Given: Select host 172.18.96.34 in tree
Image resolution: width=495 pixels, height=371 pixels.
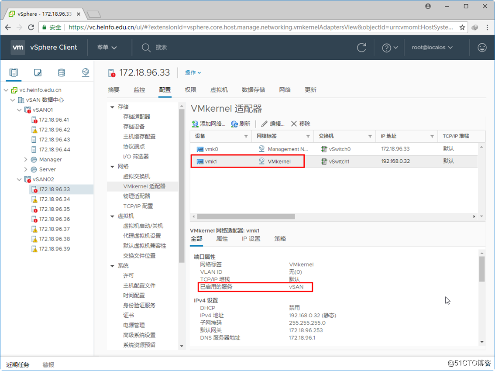Looking at the screenshot, I should (54, 199).
